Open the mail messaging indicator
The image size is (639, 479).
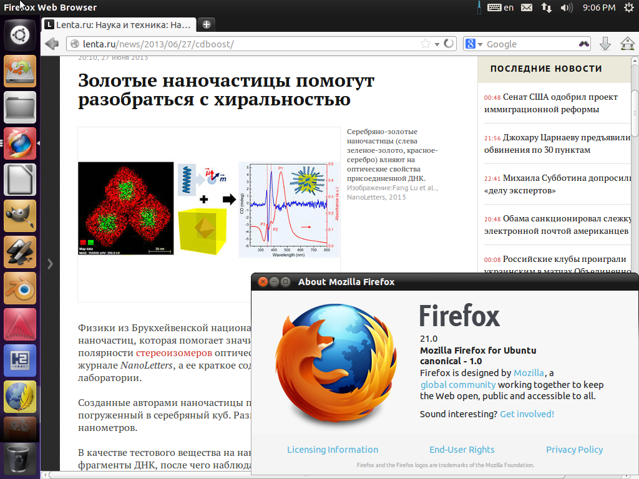[x=527, y=7]
